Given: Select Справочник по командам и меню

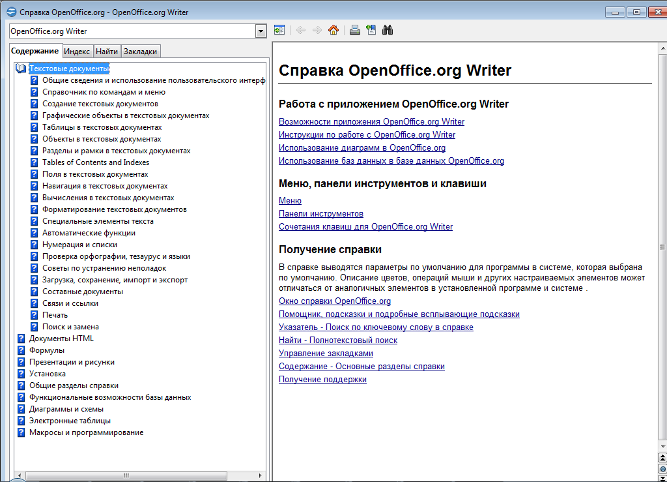Looking at the screenshot, I should pyautogui.click(x=104, y=92).
